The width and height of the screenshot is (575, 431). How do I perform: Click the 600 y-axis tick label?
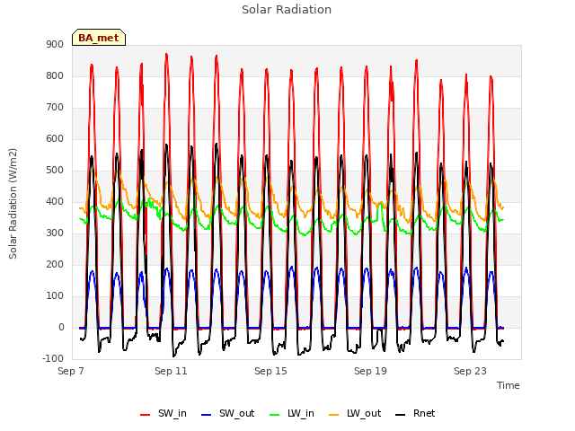coord(55,139)
